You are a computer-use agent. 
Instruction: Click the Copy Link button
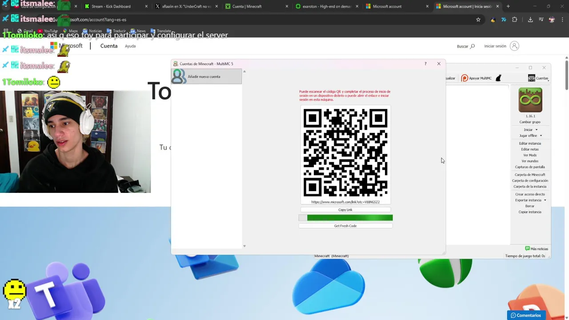[345, 210]
